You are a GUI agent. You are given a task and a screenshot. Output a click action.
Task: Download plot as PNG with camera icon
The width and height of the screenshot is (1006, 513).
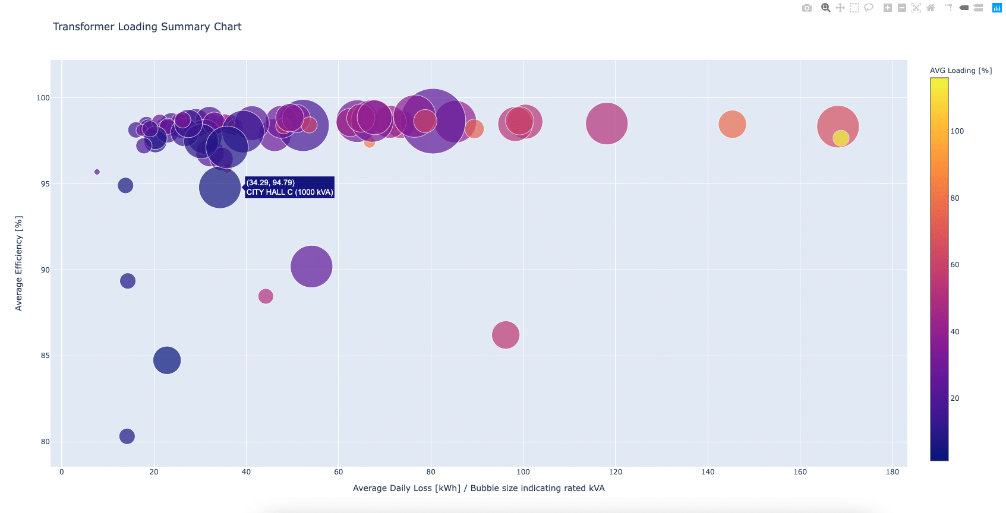pyautogui.click(x=806, y=8)
